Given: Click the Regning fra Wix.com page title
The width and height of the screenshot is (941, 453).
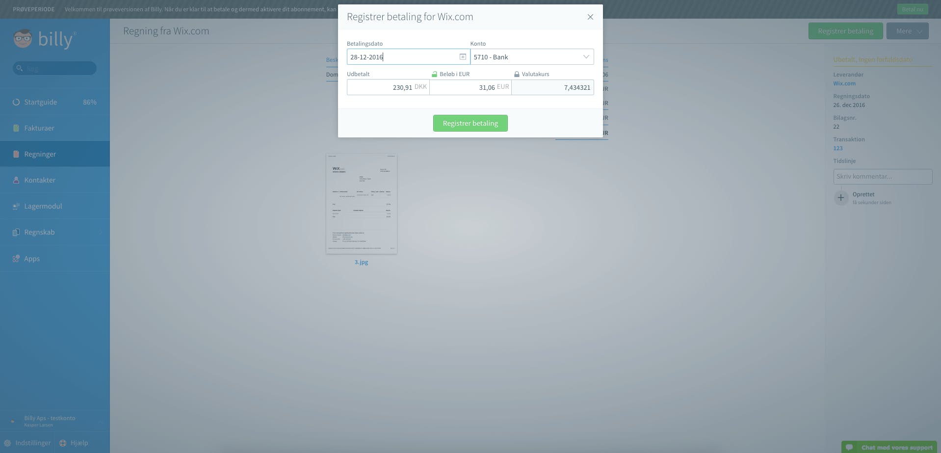Looking at the screenshot, I should [166, 31].
